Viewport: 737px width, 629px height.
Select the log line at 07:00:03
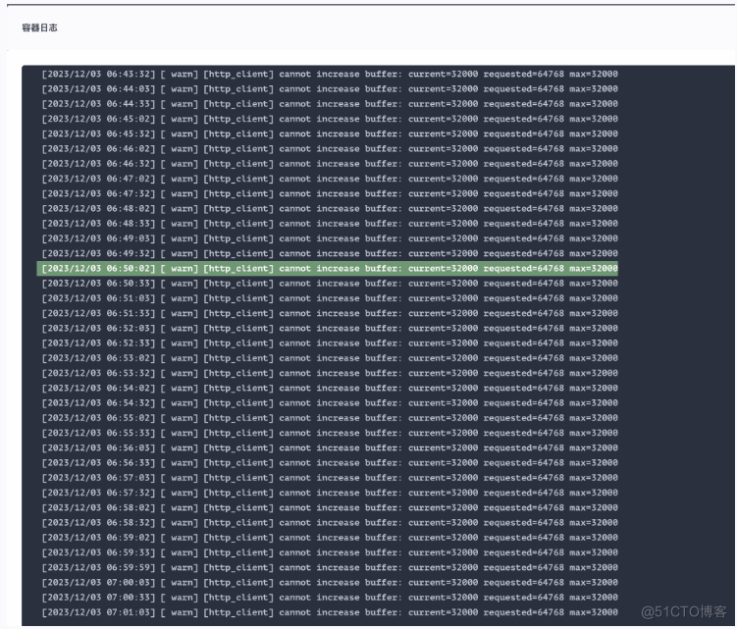click(330, 582)
